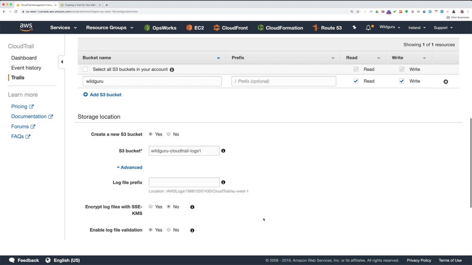
Task: Show info icon beside Log file prefix
Action: click(223, 182)
